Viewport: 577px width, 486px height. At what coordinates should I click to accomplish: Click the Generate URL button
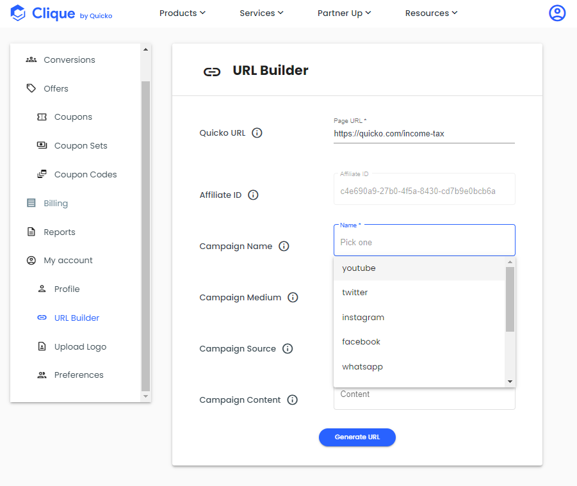(x=357, y=437)
